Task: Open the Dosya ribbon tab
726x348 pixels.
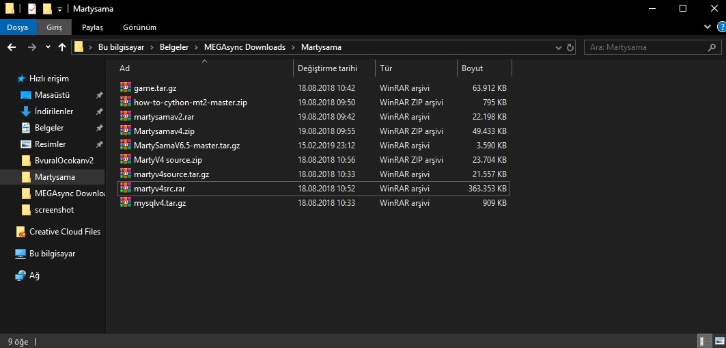Action: [17, 27]
